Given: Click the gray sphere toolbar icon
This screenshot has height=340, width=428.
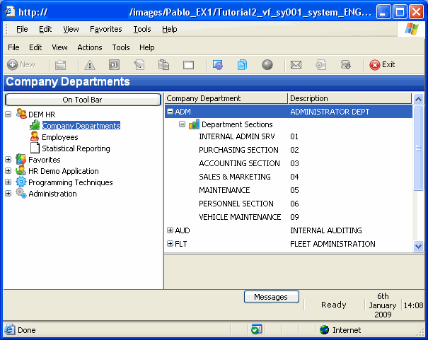Looking at the screenshot, I should point(267,65).
